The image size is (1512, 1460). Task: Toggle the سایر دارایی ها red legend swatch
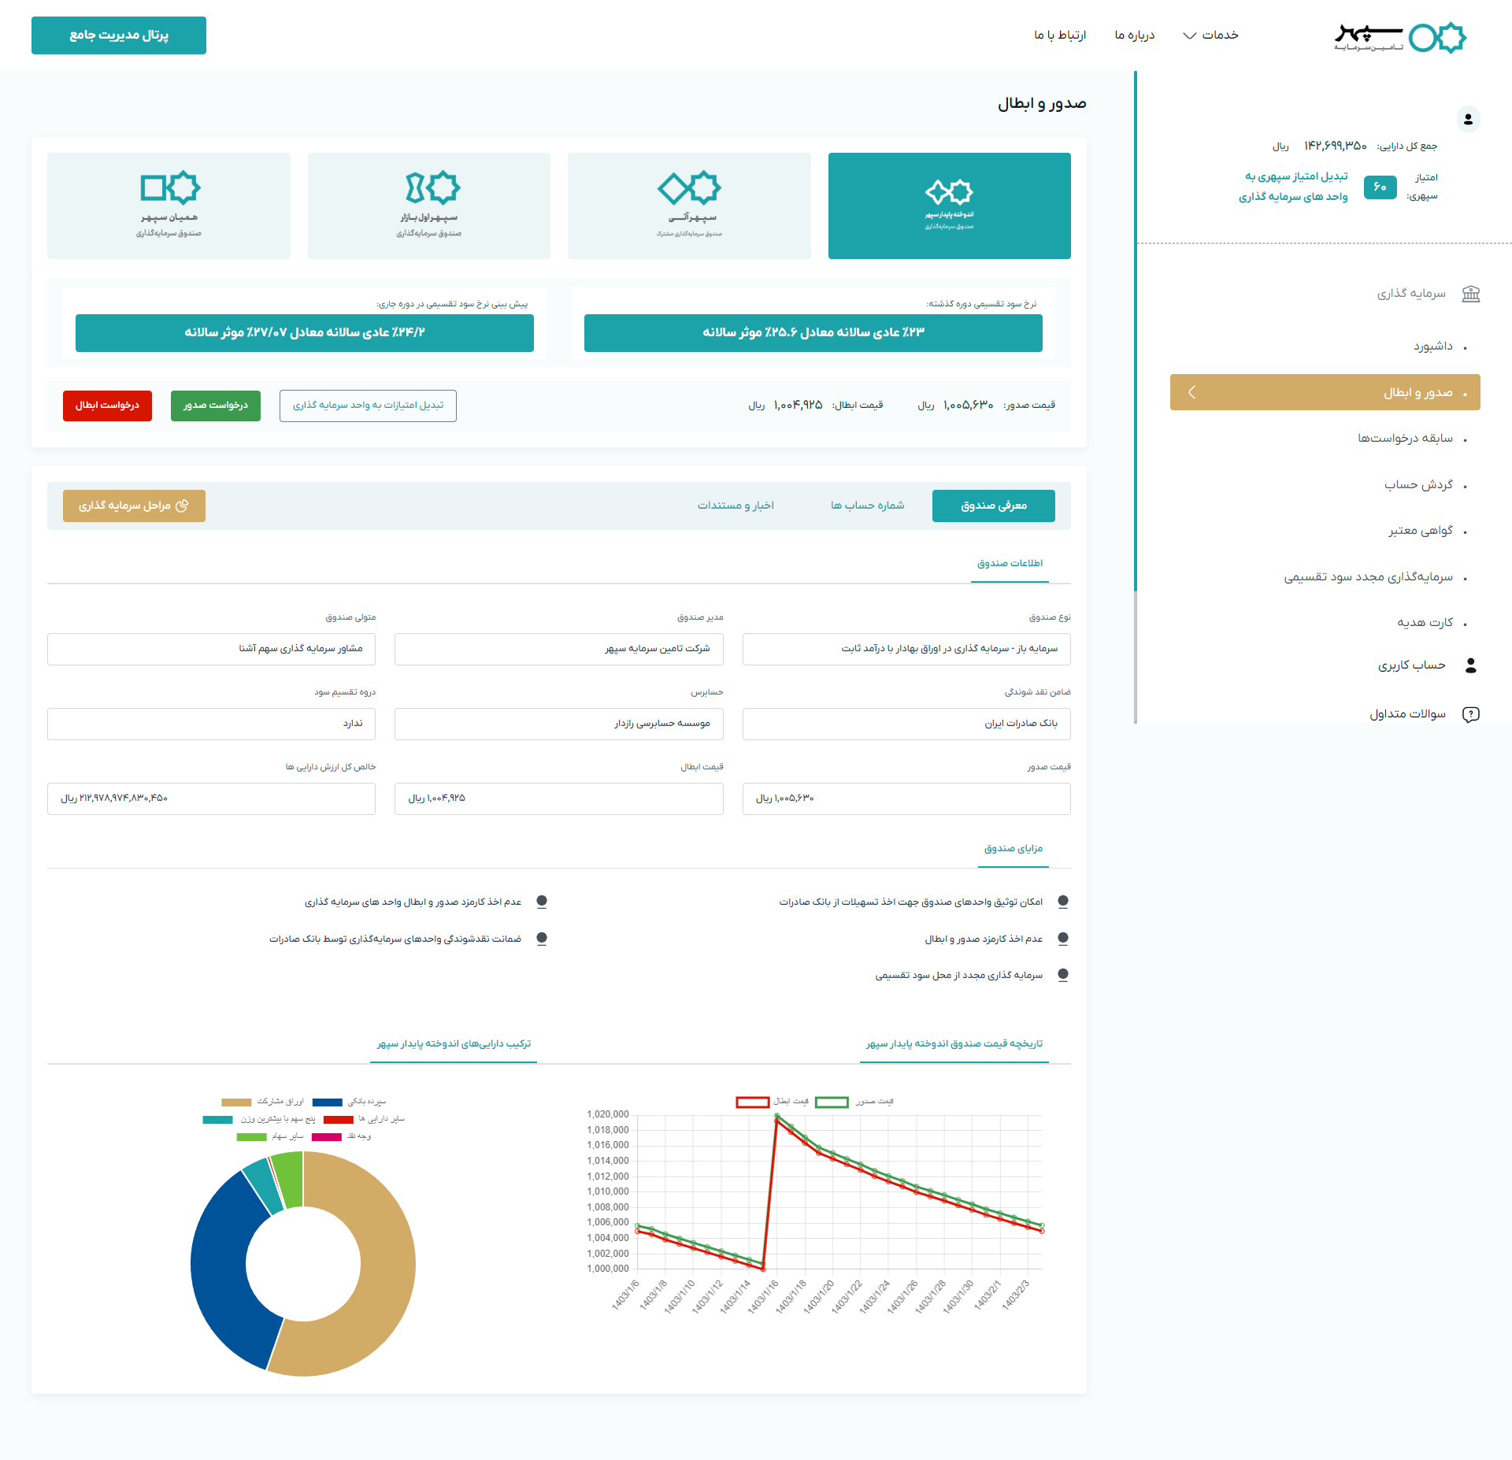tap(339, 1120)
